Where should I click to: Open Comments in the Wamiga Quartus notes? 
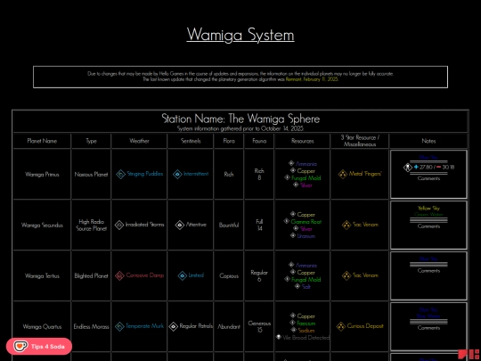pos(428,328)
